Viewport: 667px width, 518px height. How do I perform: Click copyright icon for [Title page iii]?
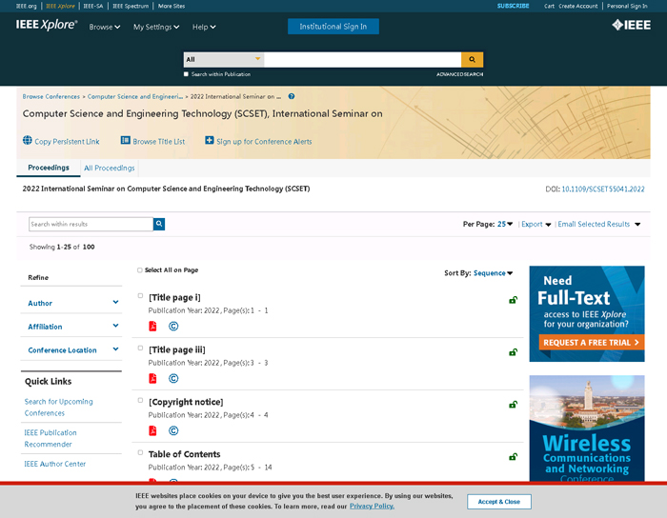tap(173, 378)
